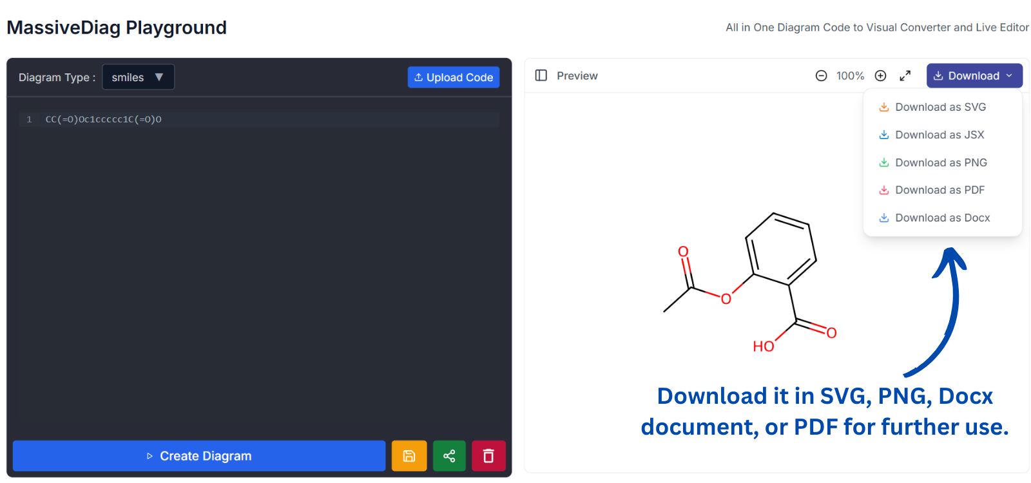
Task: Expand preview to fullscreen with arrows icon
Action: click(x=905, y=76)
